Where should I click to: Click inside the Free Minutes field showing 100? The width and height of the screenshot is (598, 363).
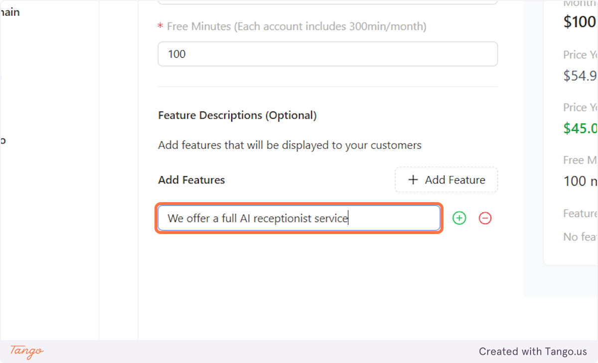327,54
